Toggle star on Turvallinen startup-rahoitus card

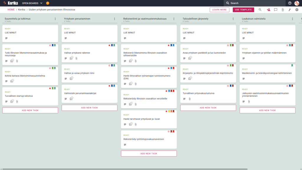coord(50,88)
